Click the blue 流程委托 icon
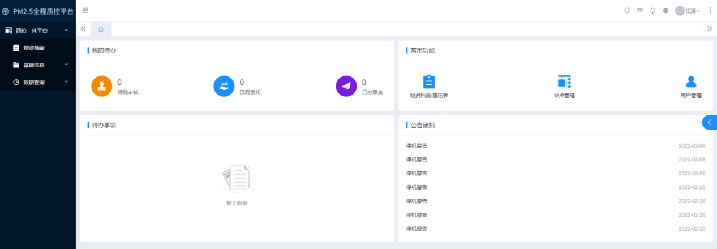717x249 pixels. coord(224,86)
